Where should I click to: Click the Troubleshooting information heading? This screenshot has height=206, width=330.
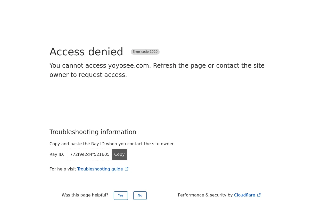pyautogui.click(x=93, y=132)
